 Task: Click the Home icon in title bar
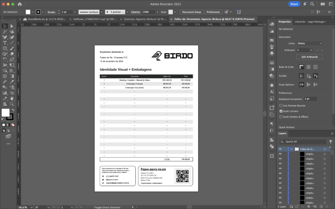click(20, 4)
